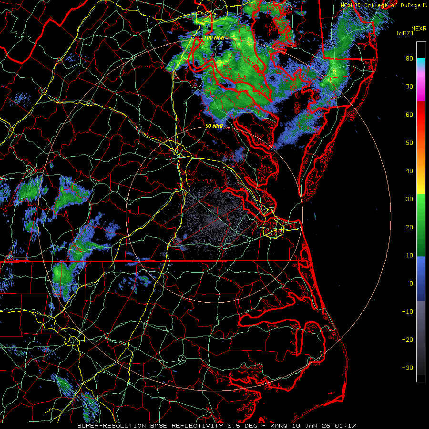The image size is (429, 429).
Task: Click the 80 value on the dBZ scale
Action: (409, 59)
